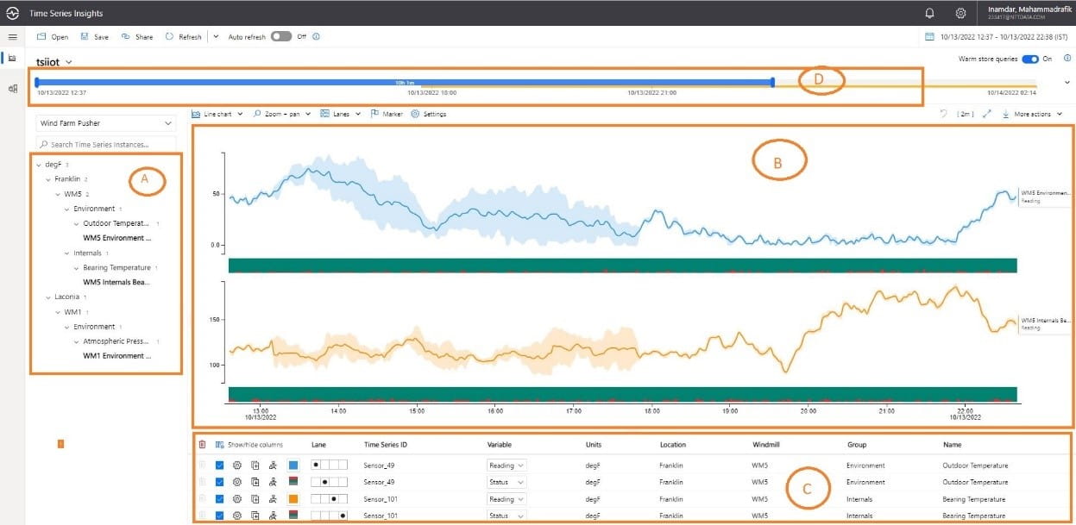1076x525 pixels.
Task: Click the Share toolbar button
Action: point(137,37)
